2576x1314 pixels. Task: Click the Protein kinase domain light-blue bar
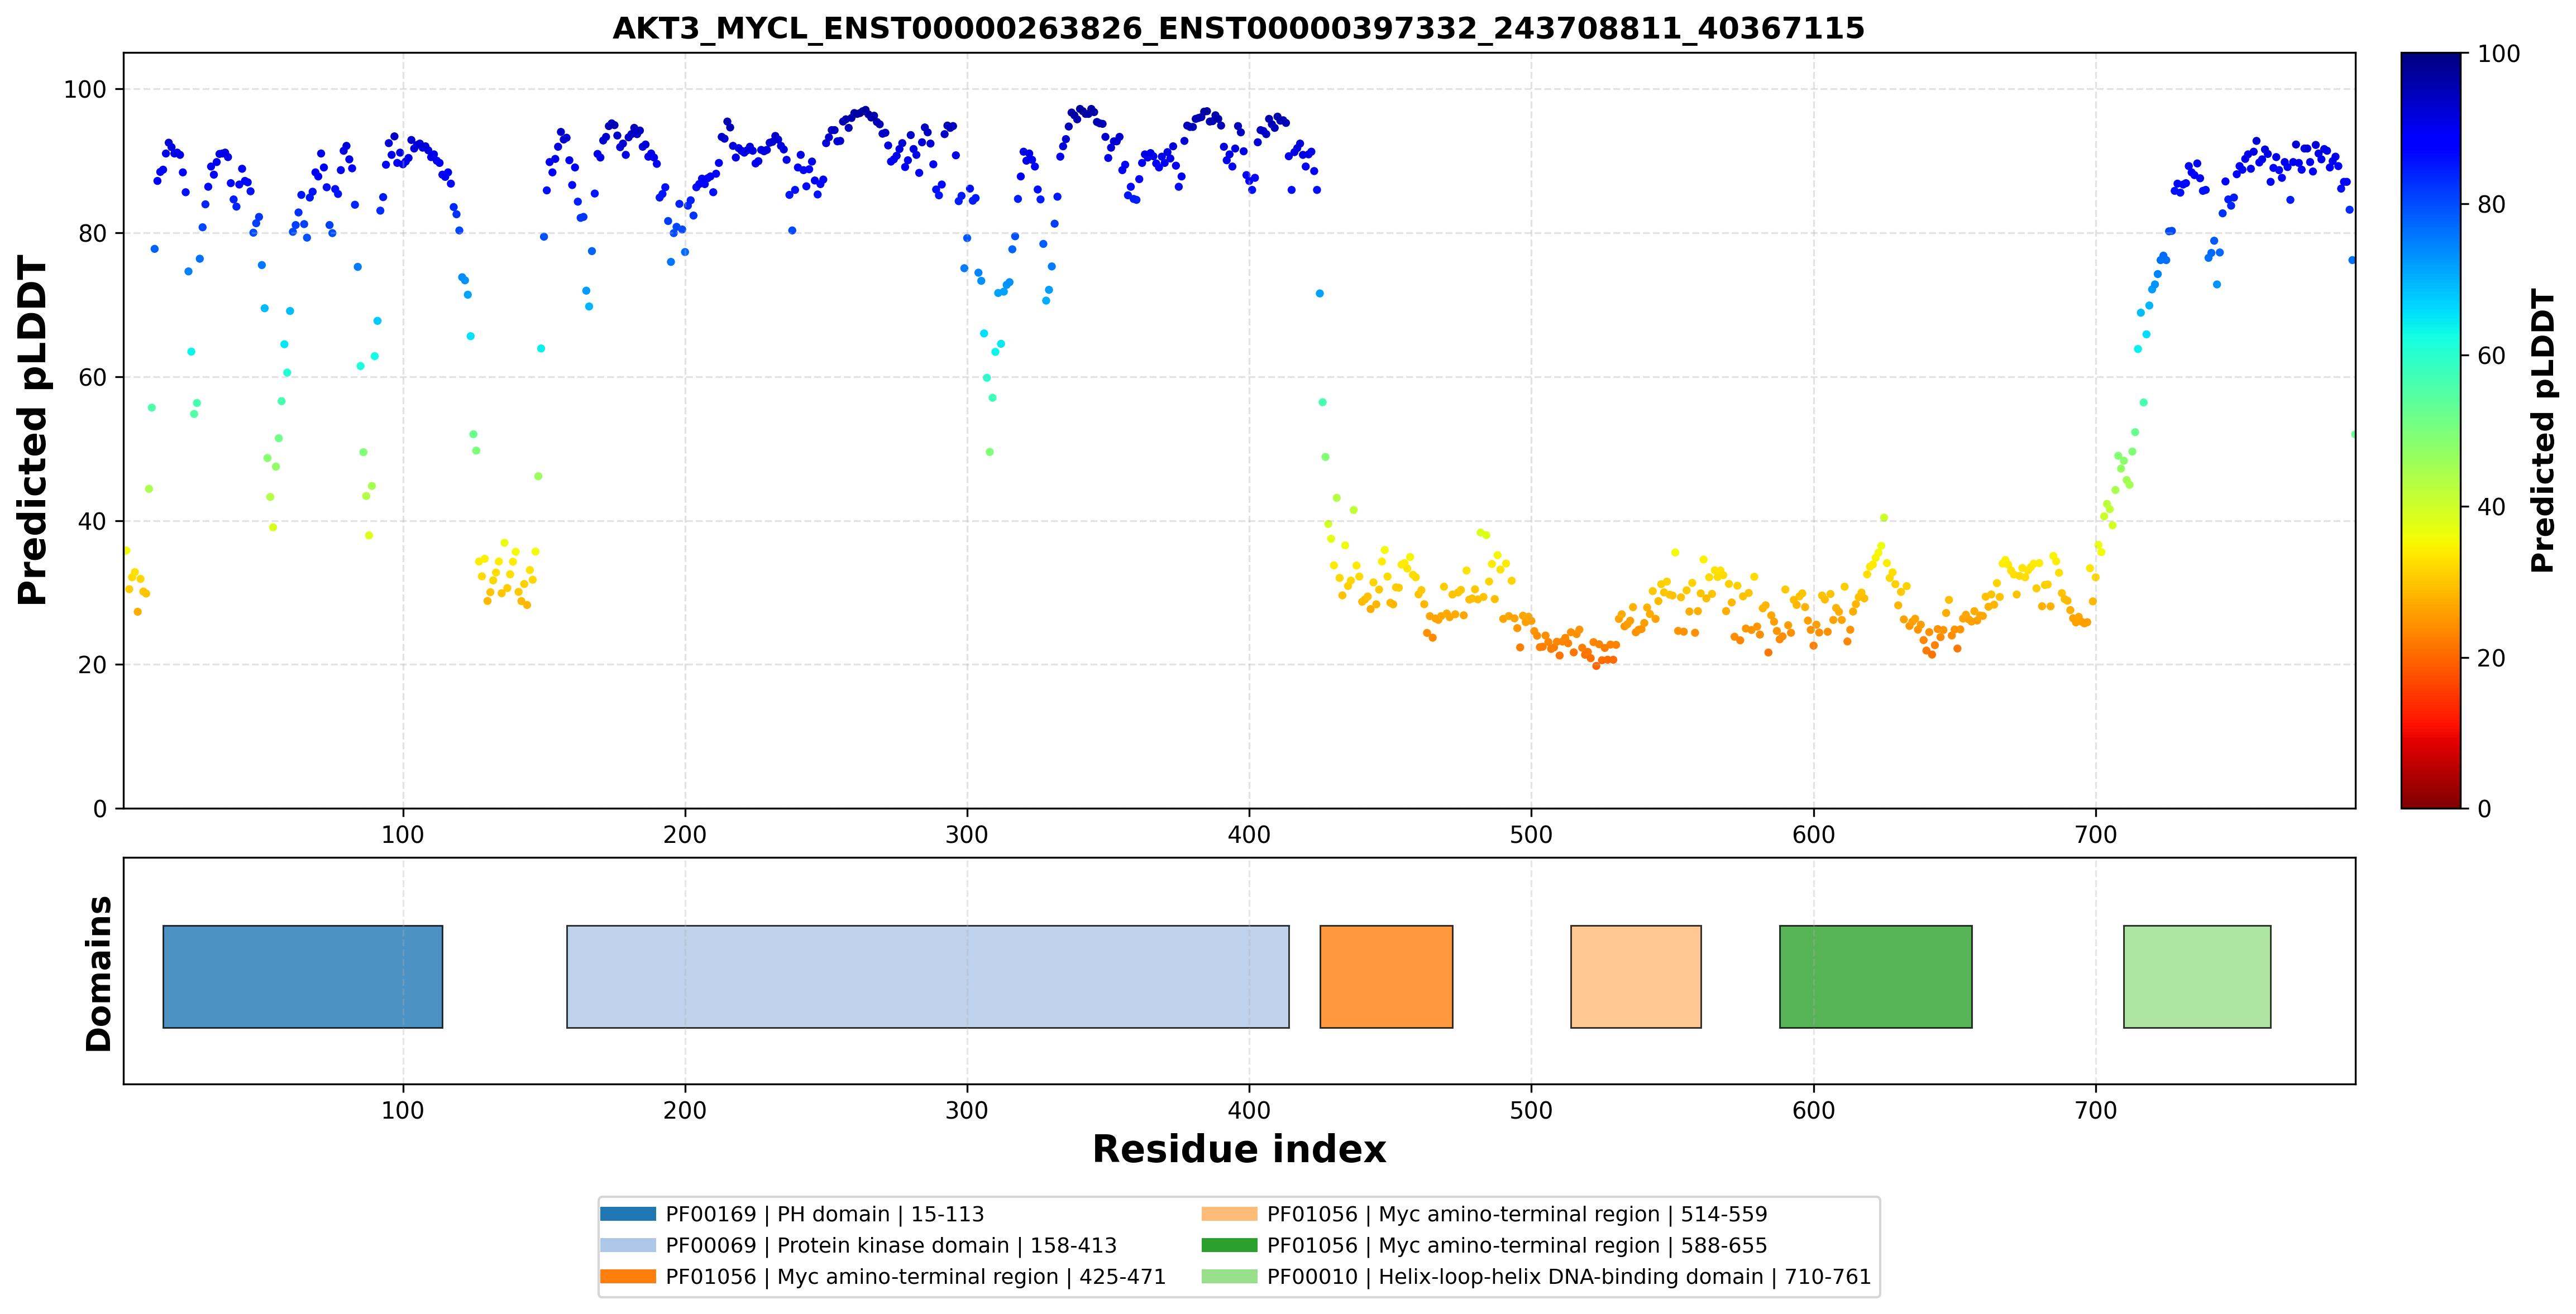pyautogui.click(x=927, y=976)
